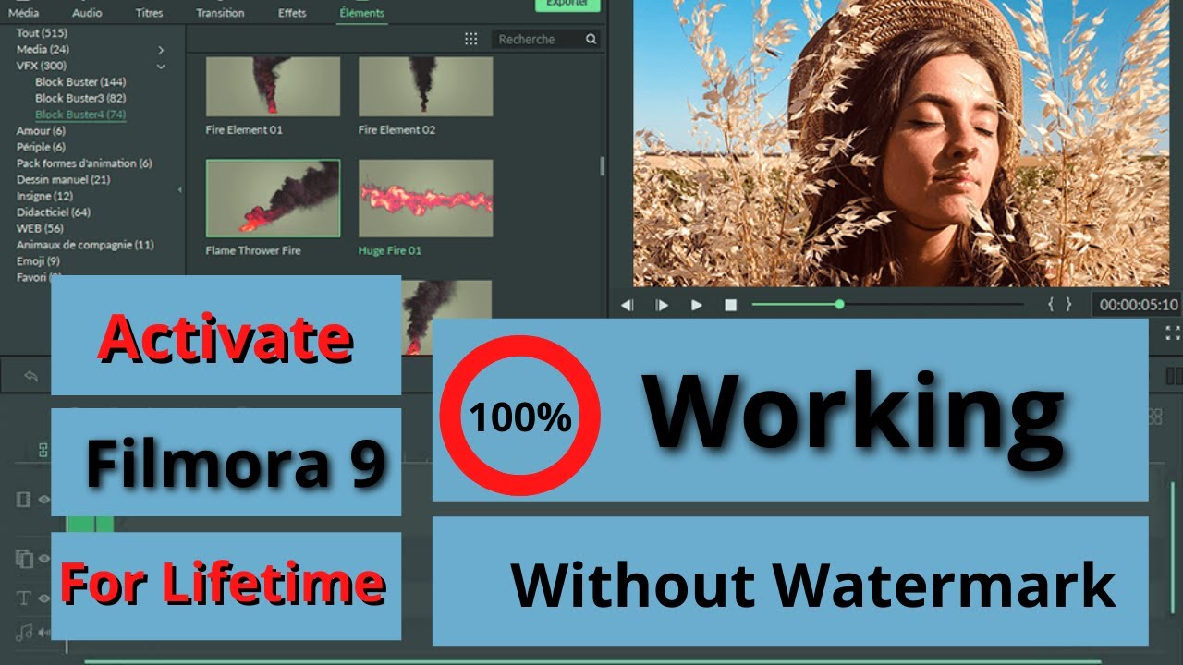1183x665 pixels.
Task: Click the elements library scrollbar
Action: pos(603,166)
